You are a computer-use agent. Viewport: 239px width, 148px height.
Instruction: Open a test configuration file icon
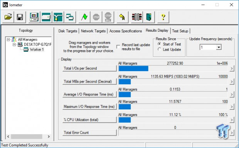pyautogui.click(x=8, y=17)
